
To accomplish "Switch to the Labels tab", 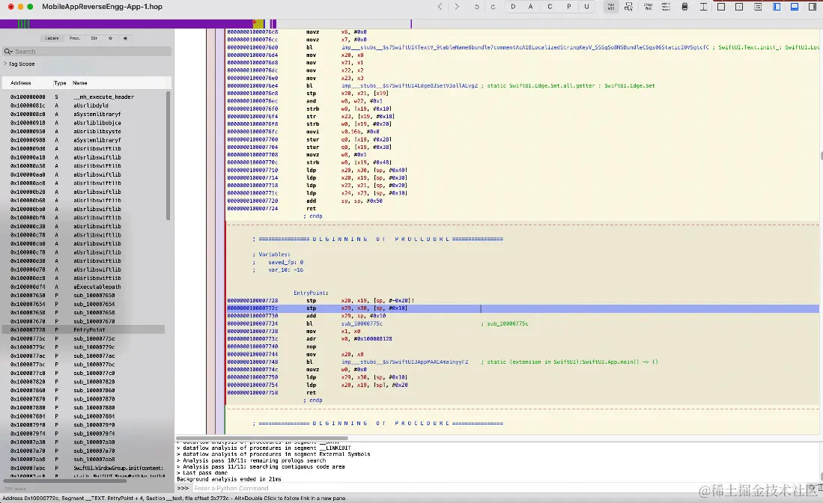I will point(52,38).
